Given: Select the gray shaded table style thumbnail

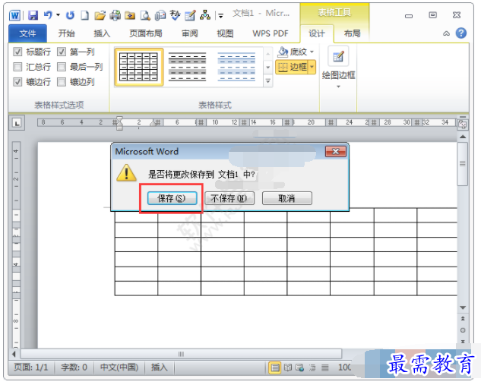Looking at the screenshot, I should tap(187, 67).
